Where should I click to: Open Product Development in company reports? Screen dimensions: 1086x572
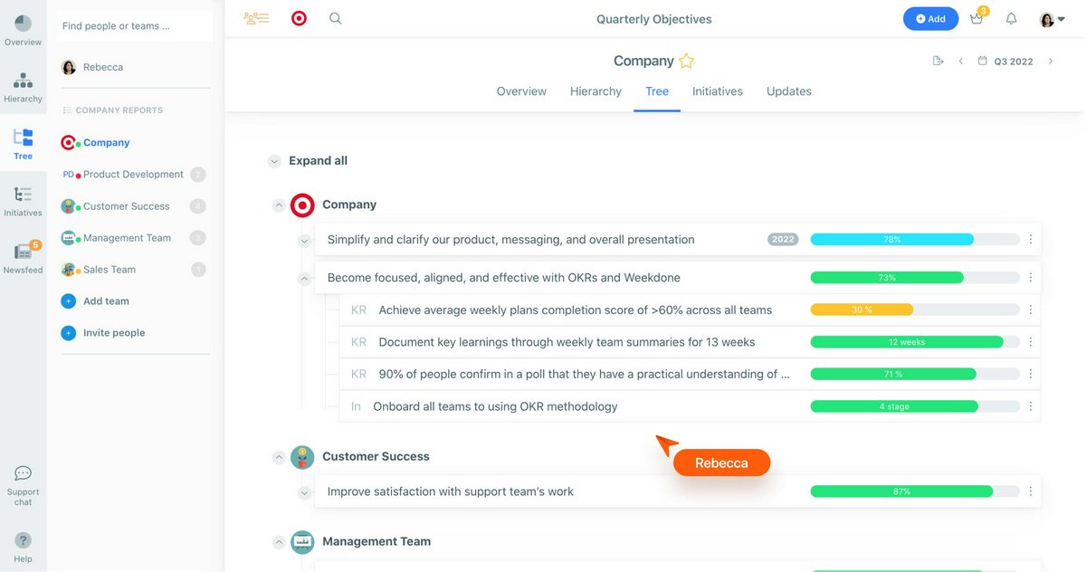point(133,175)
